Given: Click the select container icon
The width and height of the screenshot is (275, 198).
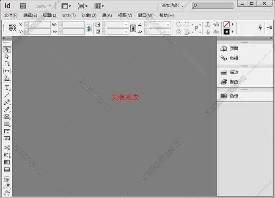Looking at the screenshot, I should pos(208,24).
